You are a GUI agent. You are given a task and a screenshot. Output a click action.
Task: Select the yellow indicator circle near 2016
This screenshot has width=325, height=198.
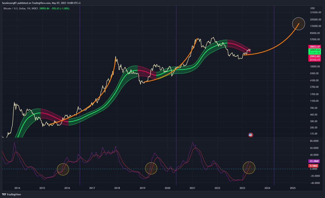(63, 169)
